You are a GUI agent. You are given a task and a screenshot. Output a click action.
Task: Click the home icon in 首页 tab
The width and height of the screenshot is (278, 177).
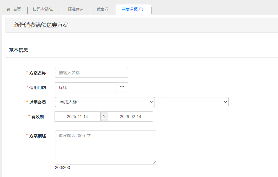coord(8,10)
